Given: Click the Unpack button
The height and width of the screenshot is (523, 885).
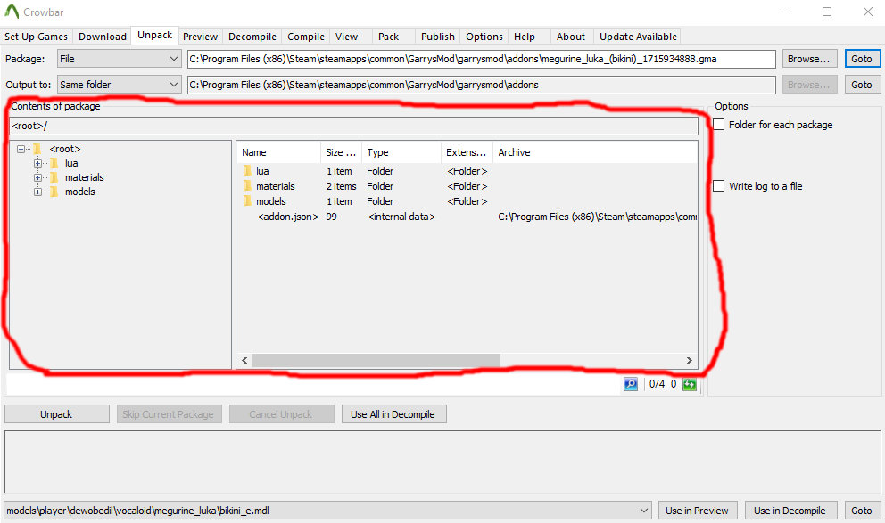Looking at the screenshot, I should point(56,414).
